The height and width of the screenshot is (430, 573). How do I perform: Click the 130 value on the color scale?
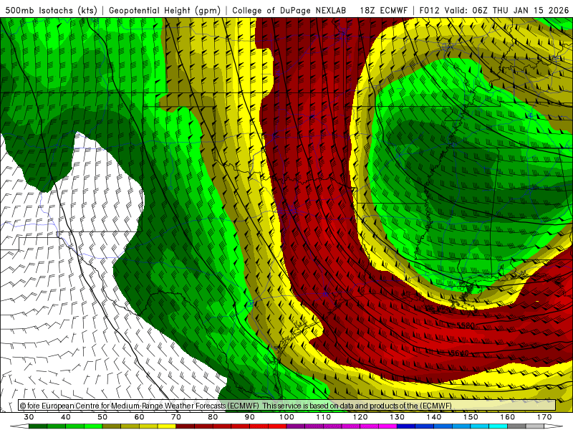(x=398, y=417)
